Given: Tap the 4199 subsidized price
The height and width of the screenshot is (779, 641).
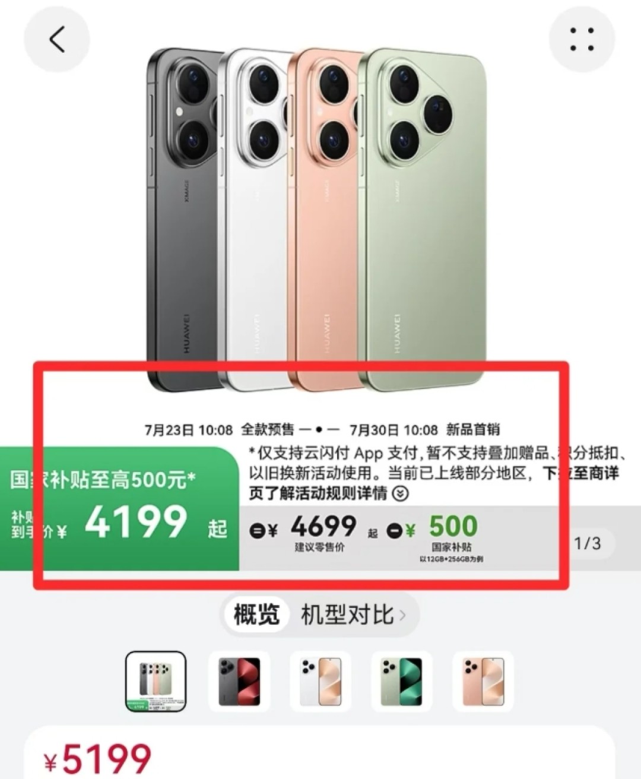Looking at the screenshot, I should click(x=136, y=521).
